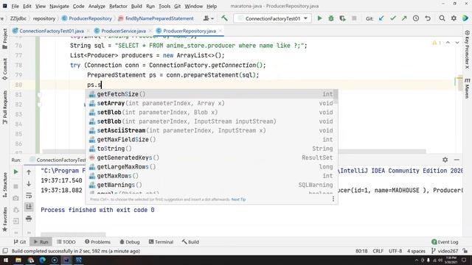Open indentation 4 spaces selector
The height and width of the screenshot is (265, 472).
pos(416,251)
